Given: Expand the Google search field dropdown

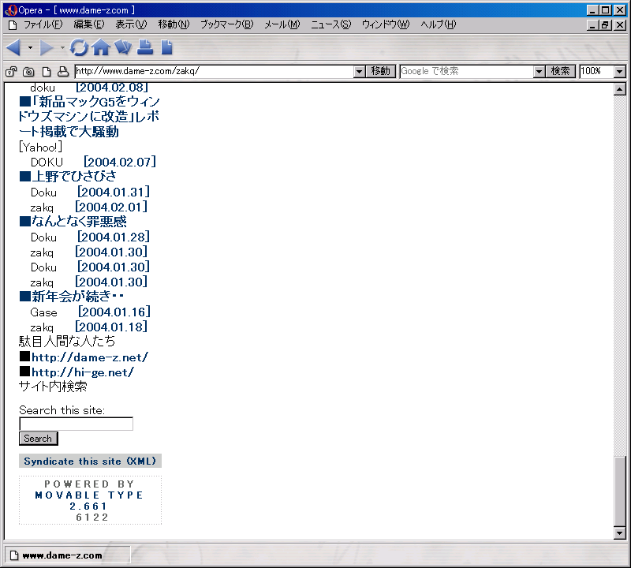Looking at the screenshot, I should point(539,72).
